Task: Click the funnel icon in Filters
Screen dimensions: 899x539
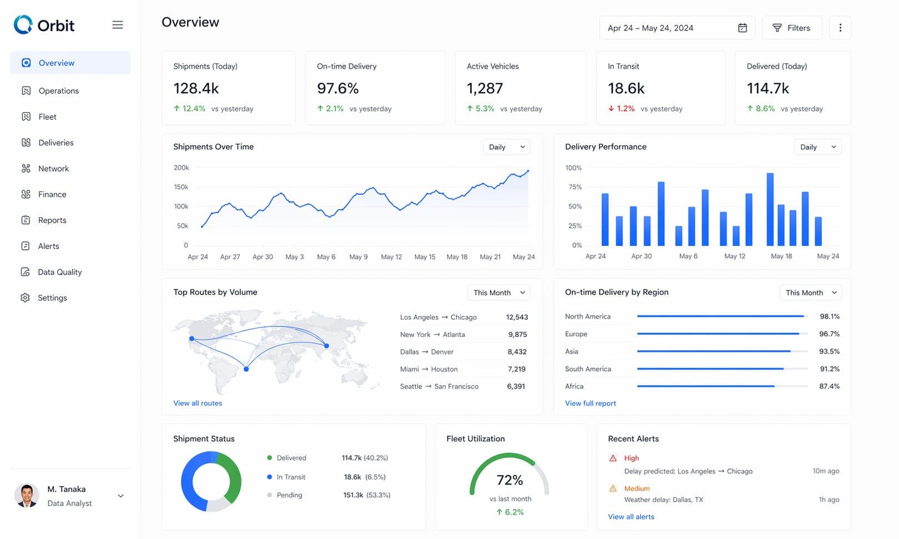Action: pos(777,28)
